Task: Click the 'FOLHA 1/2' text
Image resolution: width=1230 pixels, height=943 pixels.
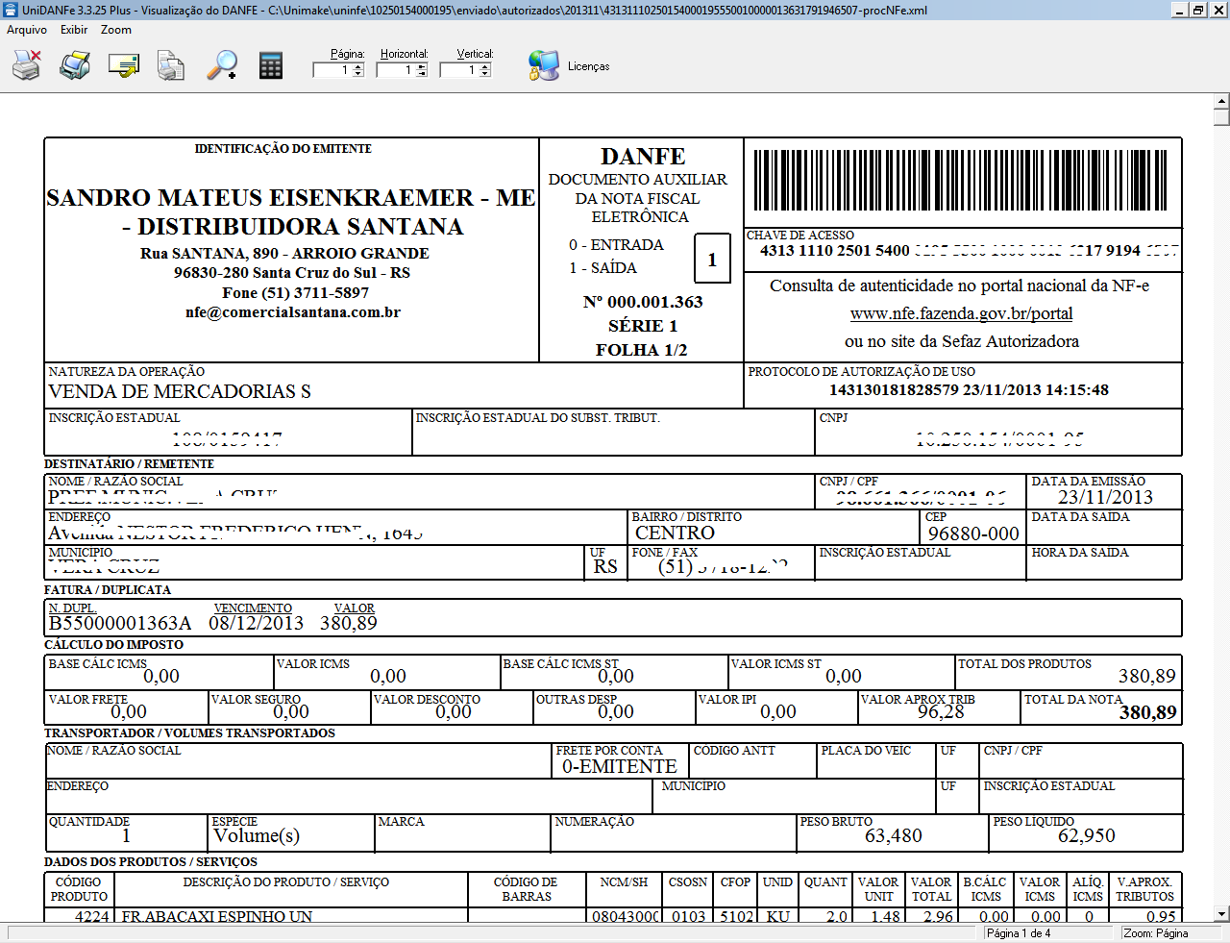Action: pos(642,350)
